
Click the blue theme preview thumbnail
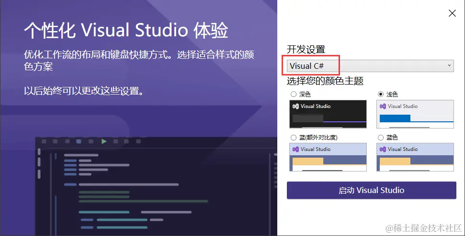[x=415, y=157]
